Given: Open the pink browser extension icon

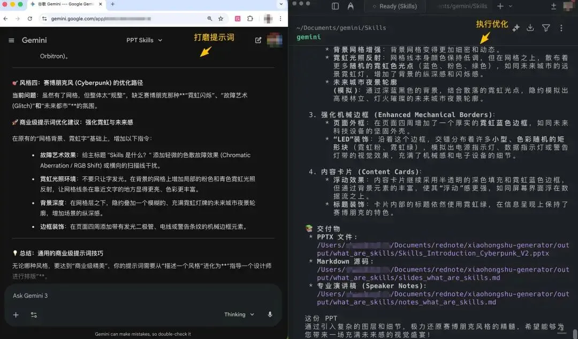Looking at the screenshot, I should tap(238, 18).
